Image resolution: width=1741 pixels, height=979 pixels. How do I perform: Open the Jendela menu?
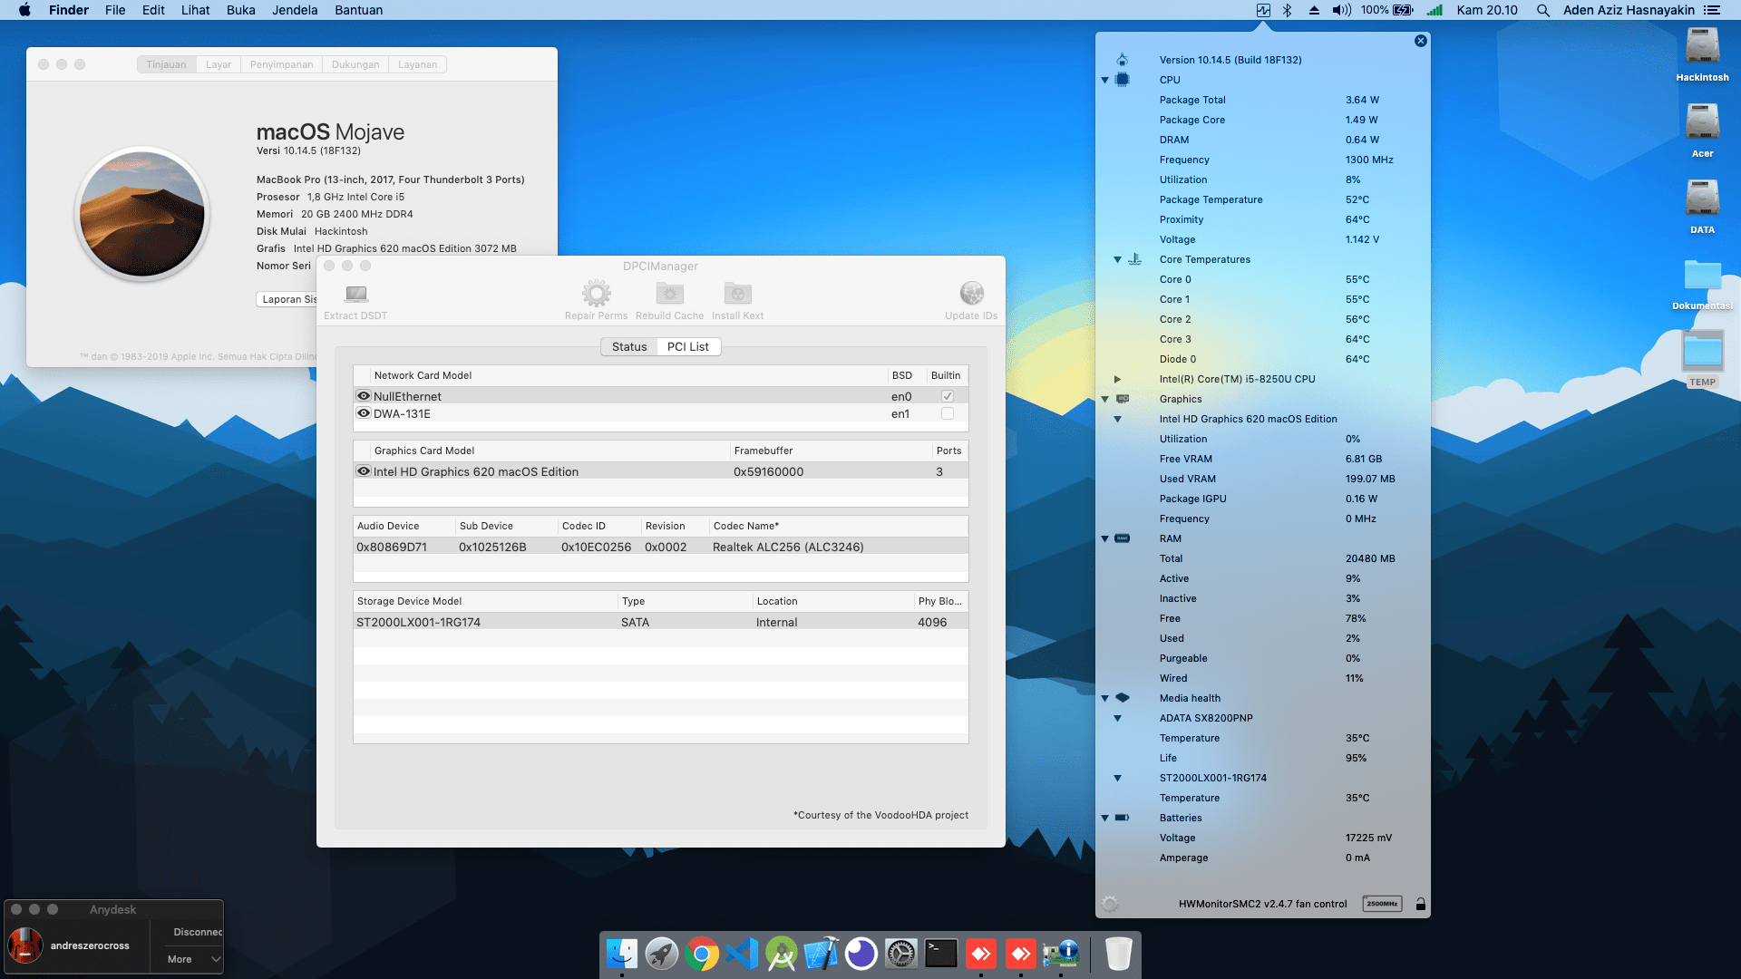[x=295, y=10]
